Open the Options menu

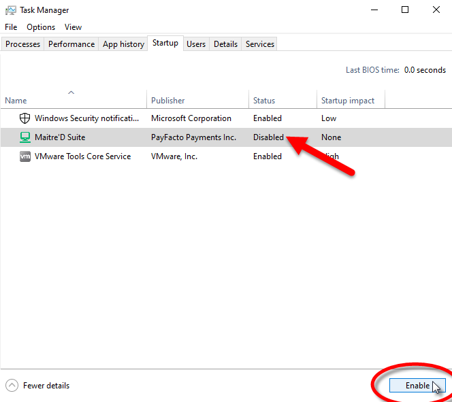(41, 27)
